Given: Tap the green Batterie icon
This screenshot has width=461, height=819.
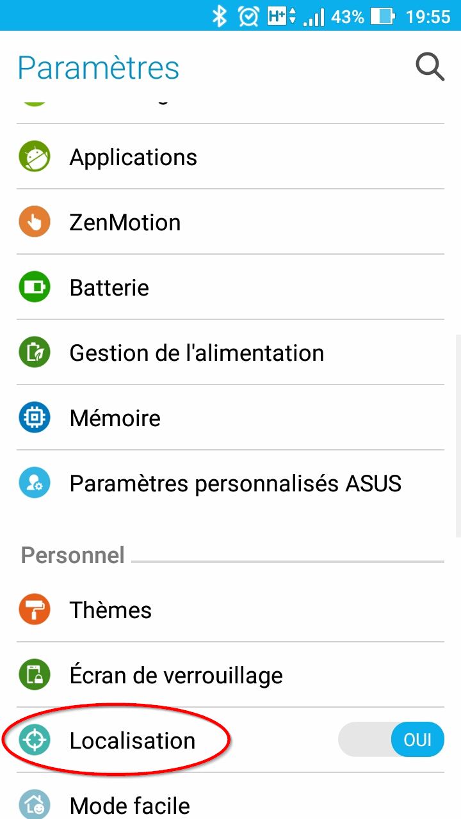Looking at the screenshot, I should tap(35, 287).
